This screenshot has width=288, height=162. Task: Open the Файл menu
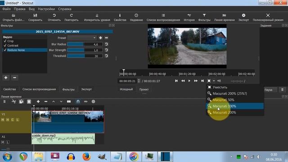pyautogui.click(x=6, y=9)
